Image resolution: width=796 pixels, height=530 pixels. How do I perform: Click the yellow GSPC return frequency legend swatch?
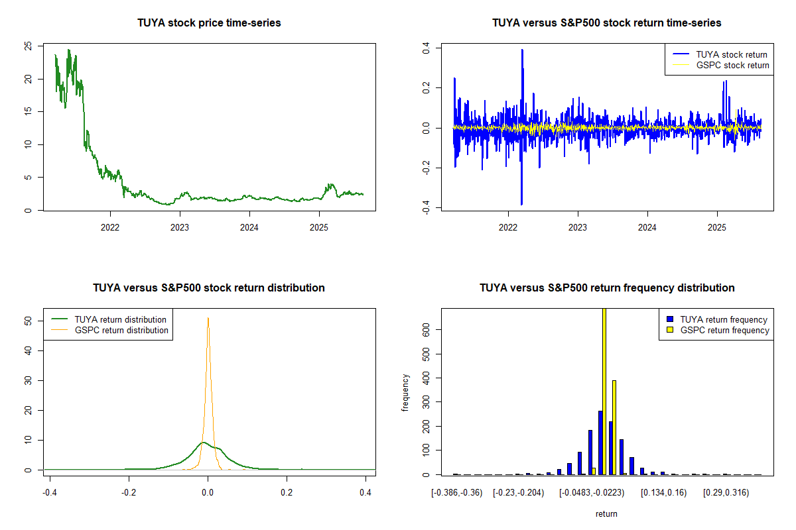(x=669, y=330)
